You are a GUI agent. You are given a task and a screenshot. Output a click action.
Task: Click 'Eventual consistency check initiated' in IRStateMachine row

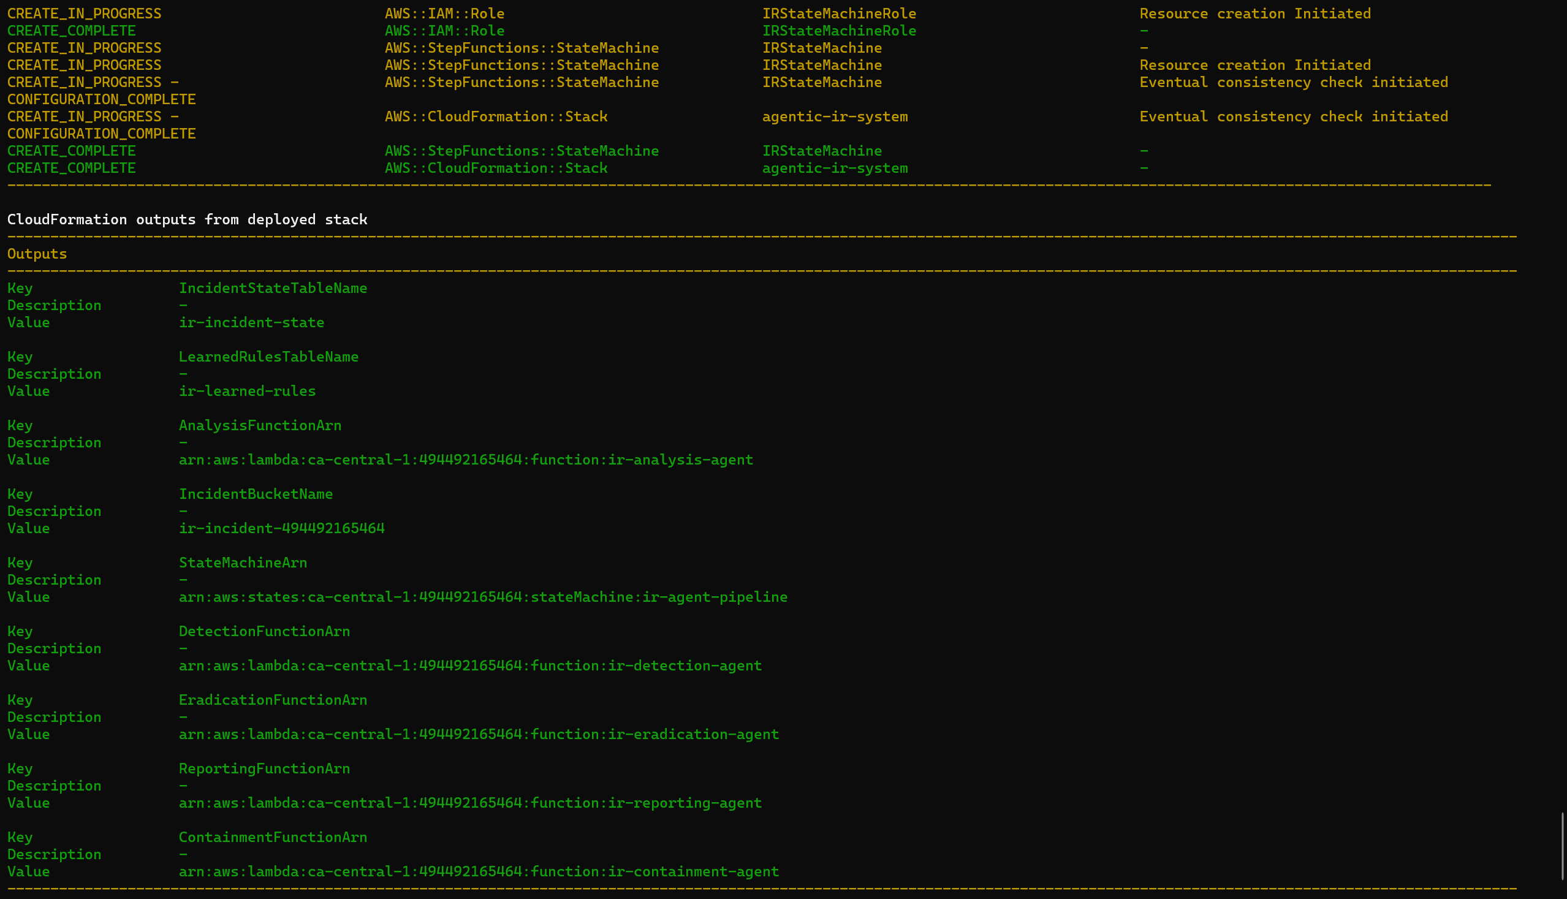1294,82
